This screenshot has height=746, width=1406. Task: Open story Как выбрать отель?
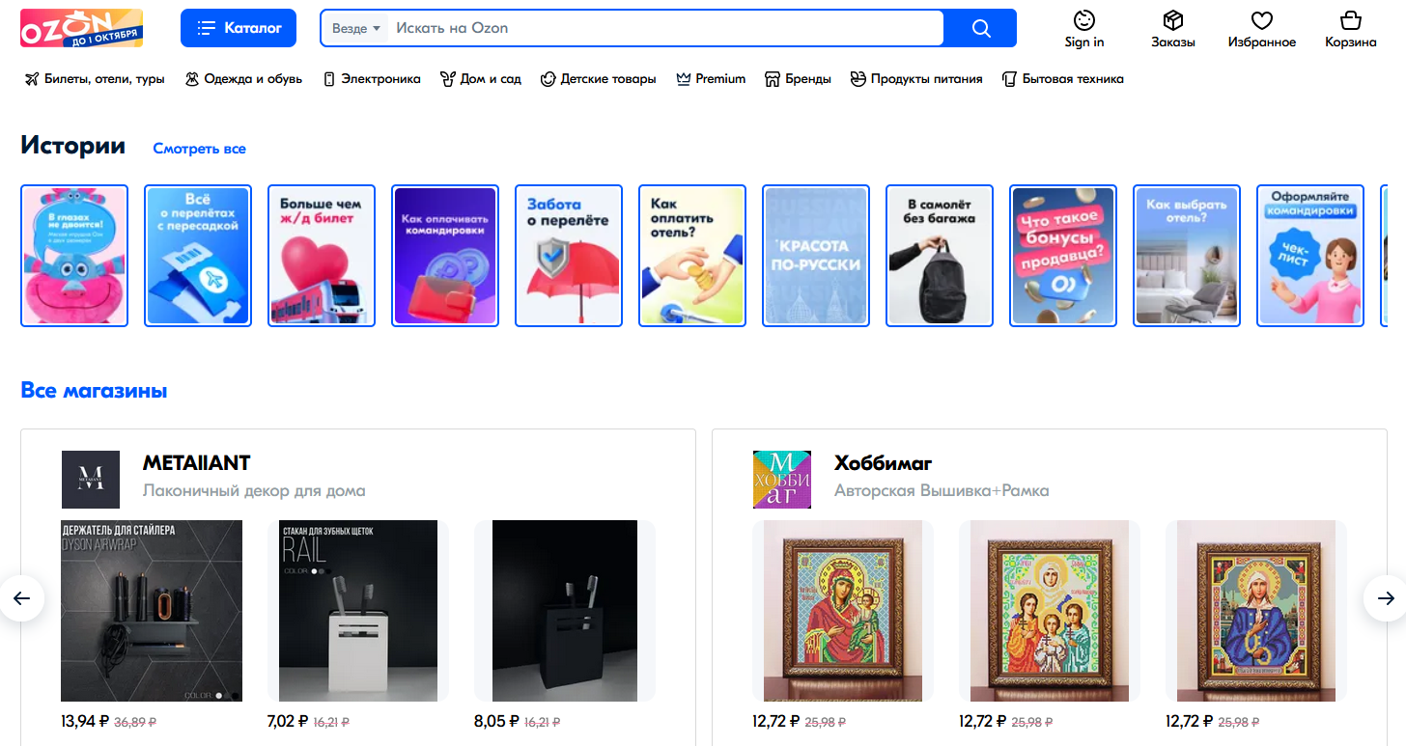click(x=1187, y=256)
